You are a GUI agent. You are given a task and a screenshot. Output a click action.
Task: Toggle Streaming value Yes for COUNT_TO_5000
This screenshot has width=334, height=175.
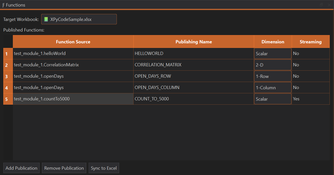point(310,99)
